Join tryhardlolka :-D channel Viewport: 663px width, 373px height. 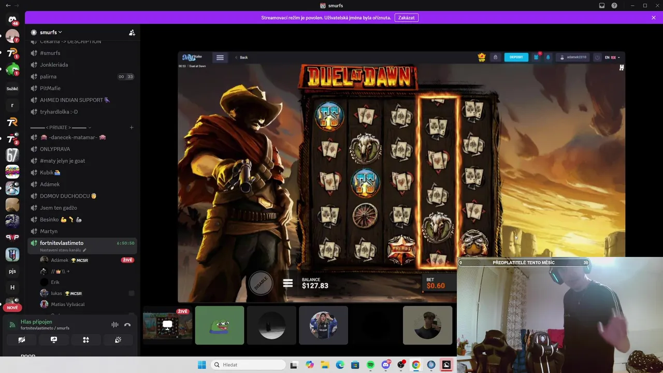click(x=83, y=112)
